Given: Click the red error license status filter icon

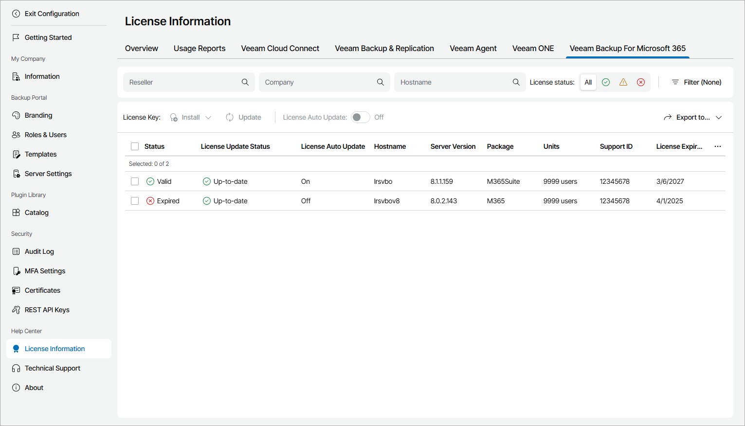Looking at the screenshot, I should click(641, 82).
